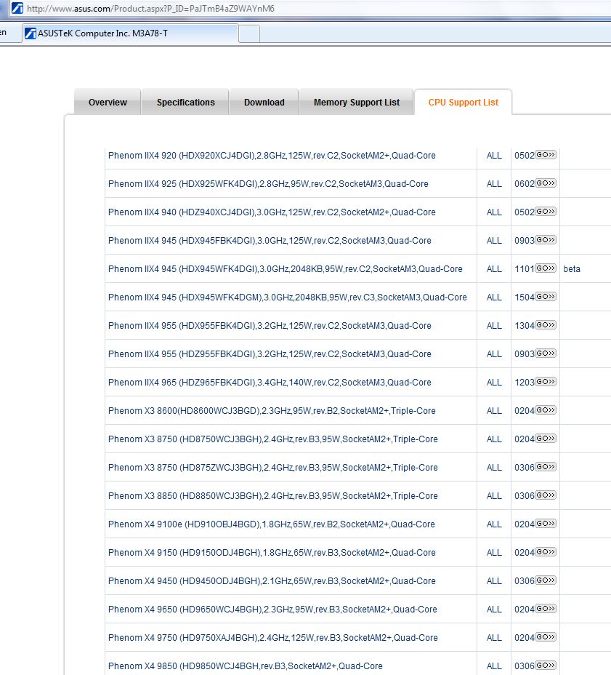Viewport: 611px width, 675px height.
Task: Click ALL in the Phenom X4 9750 row
Action: tap(494, 639)
